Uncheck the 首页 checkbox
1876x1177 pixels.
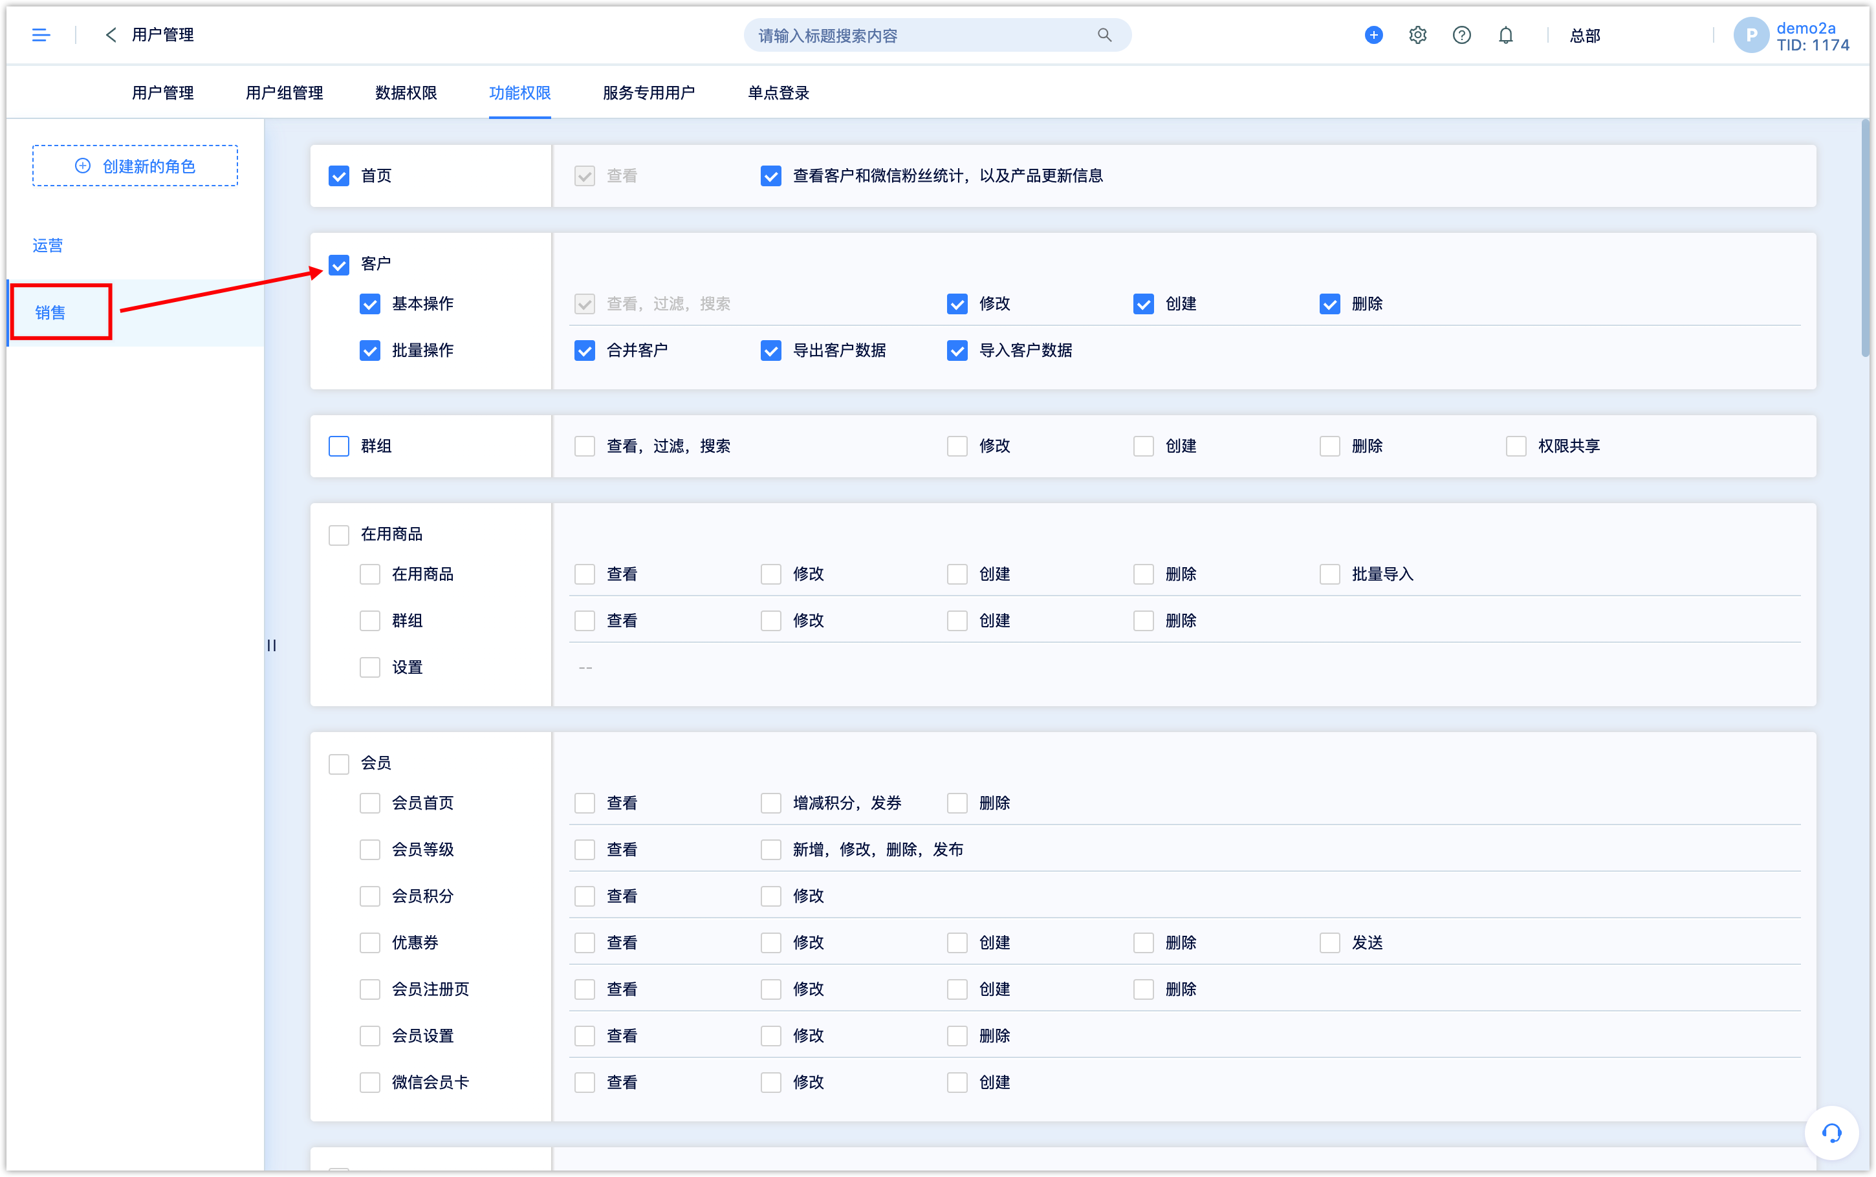[338, 176]
